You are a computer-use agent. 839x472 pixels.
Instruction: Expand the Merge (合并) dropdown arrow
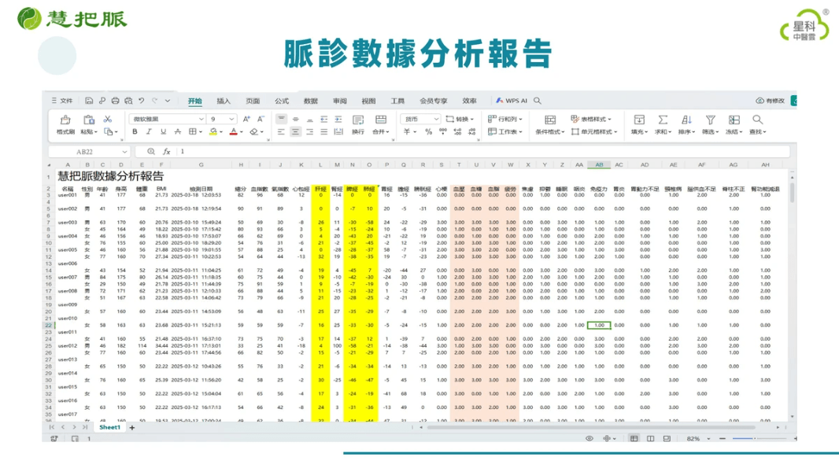point(387,132)
